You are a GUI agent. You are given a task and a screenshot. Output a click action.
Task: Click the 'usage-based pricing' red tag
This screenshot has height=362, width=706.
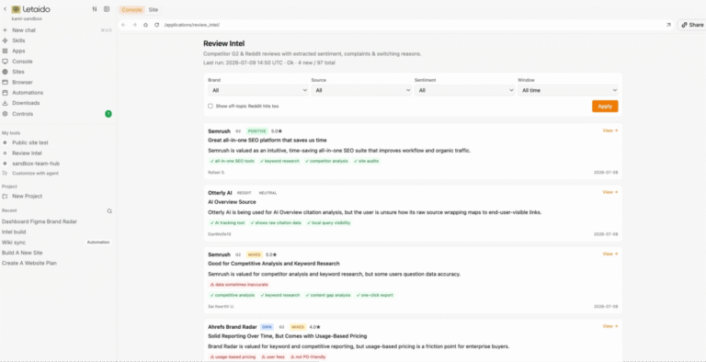point(233,357)
